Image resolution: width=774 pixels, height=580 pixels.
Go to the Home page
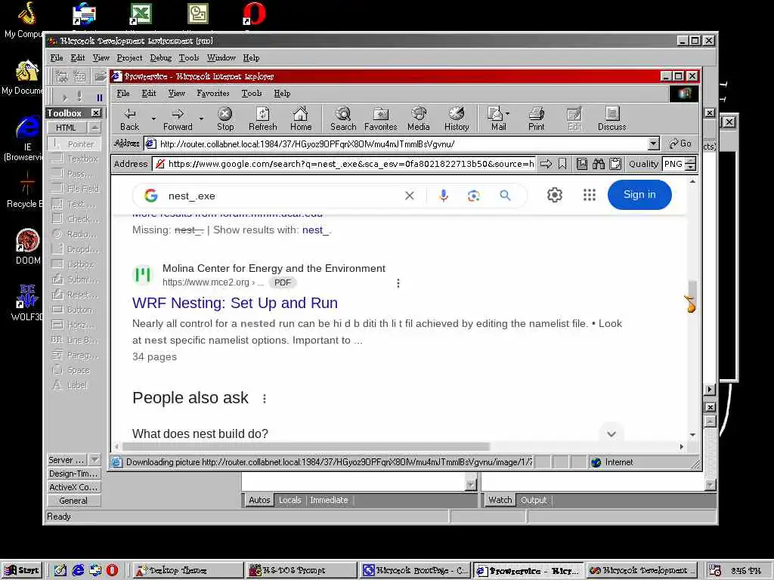(301, 119)
